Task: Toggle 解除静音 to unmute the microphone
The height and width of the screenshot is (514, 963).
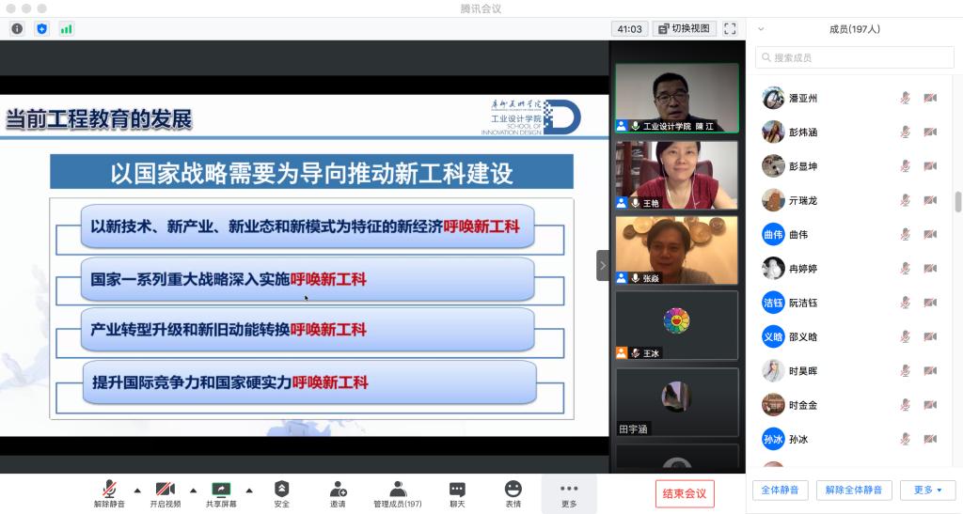Action: coord(109,493)
